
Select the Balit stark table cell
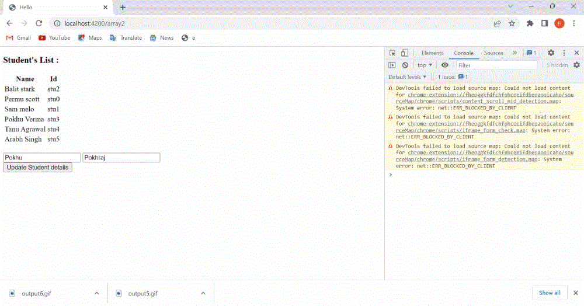point(25,89)
